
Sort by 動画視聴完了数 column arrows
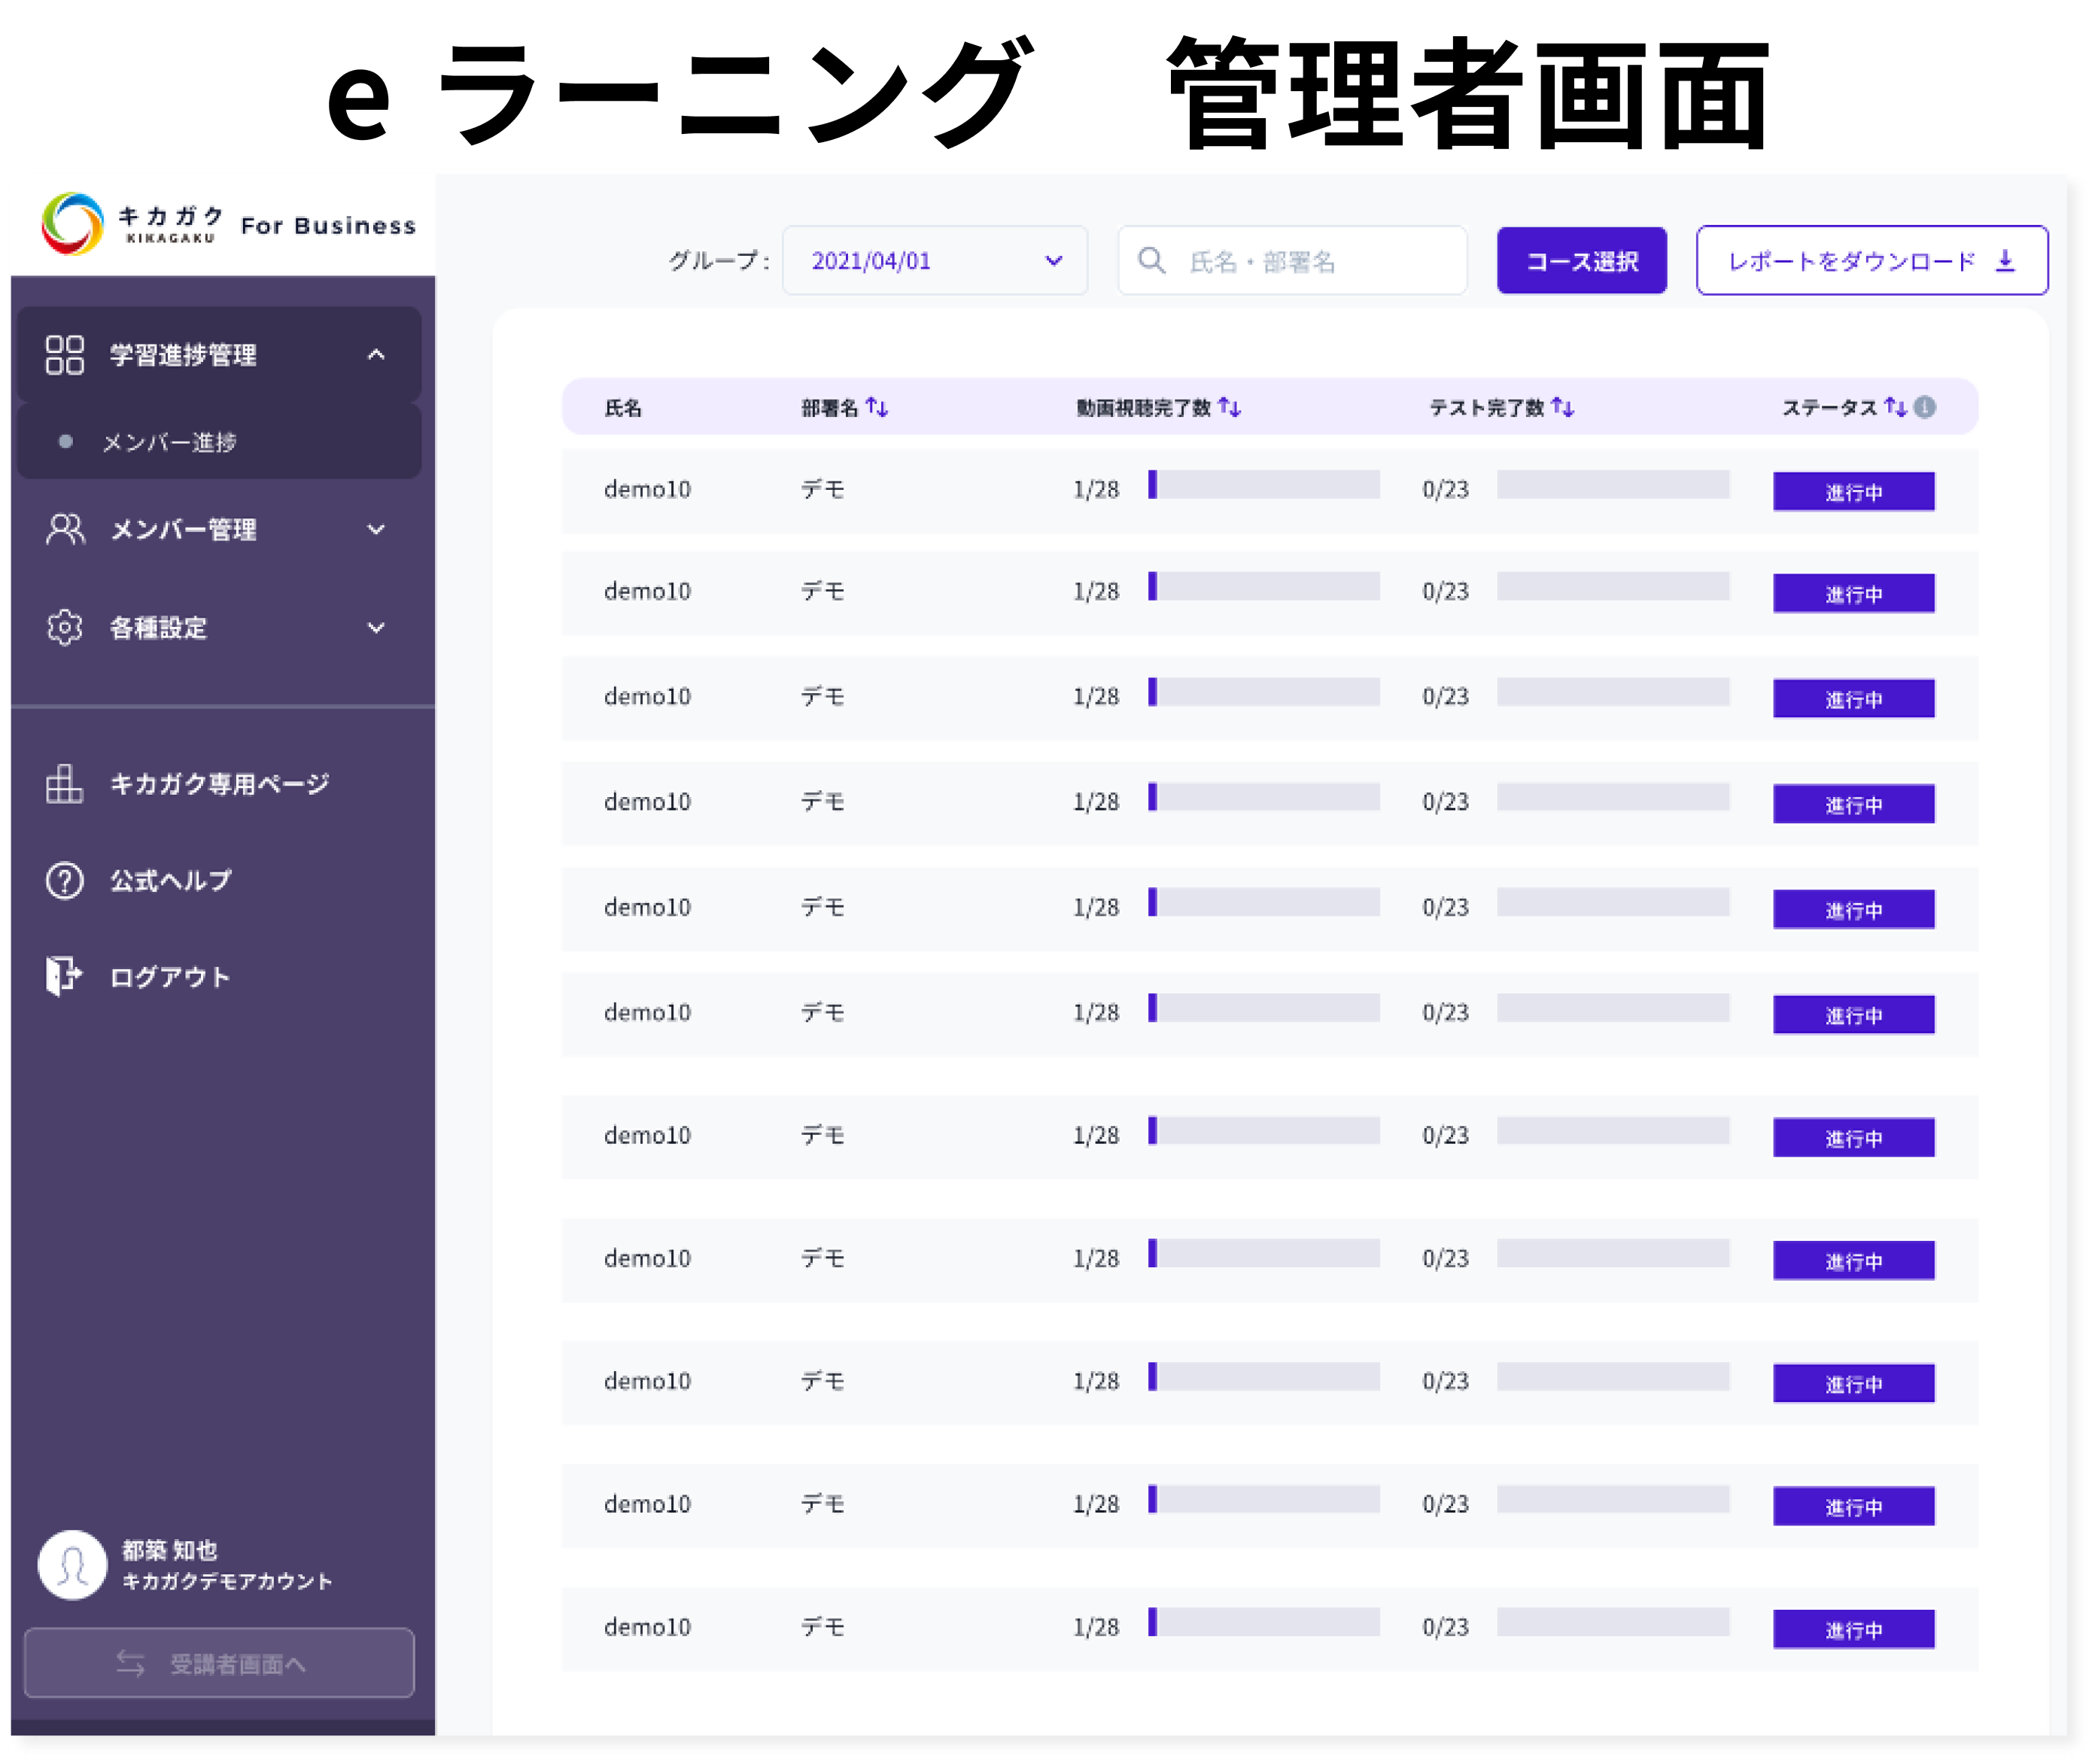(1229, 407)
